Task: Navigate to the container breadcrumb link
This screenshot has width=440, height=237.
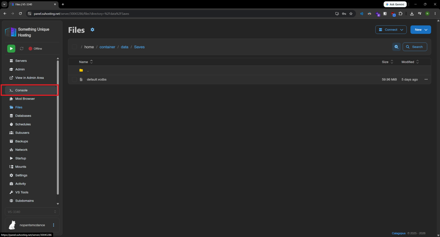Action: tap(107, 47)
